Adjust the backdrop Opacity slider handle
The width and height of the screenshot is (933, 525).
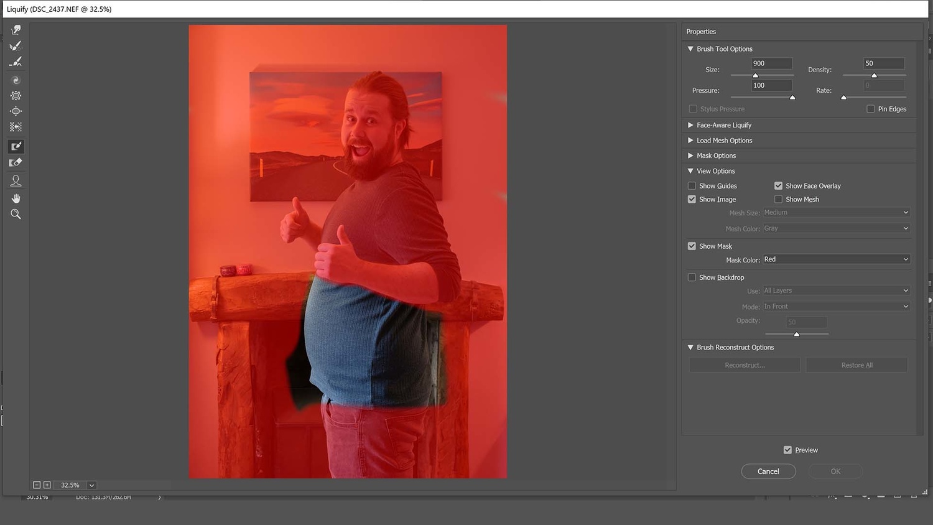[797, 334]
